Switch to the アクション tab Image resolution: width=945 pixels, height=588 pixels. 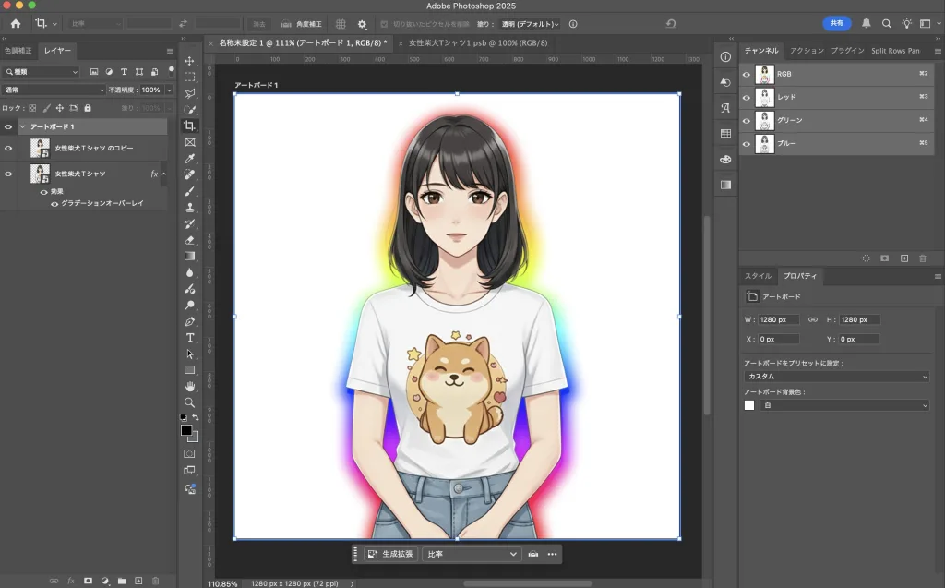tap(806, 51)
